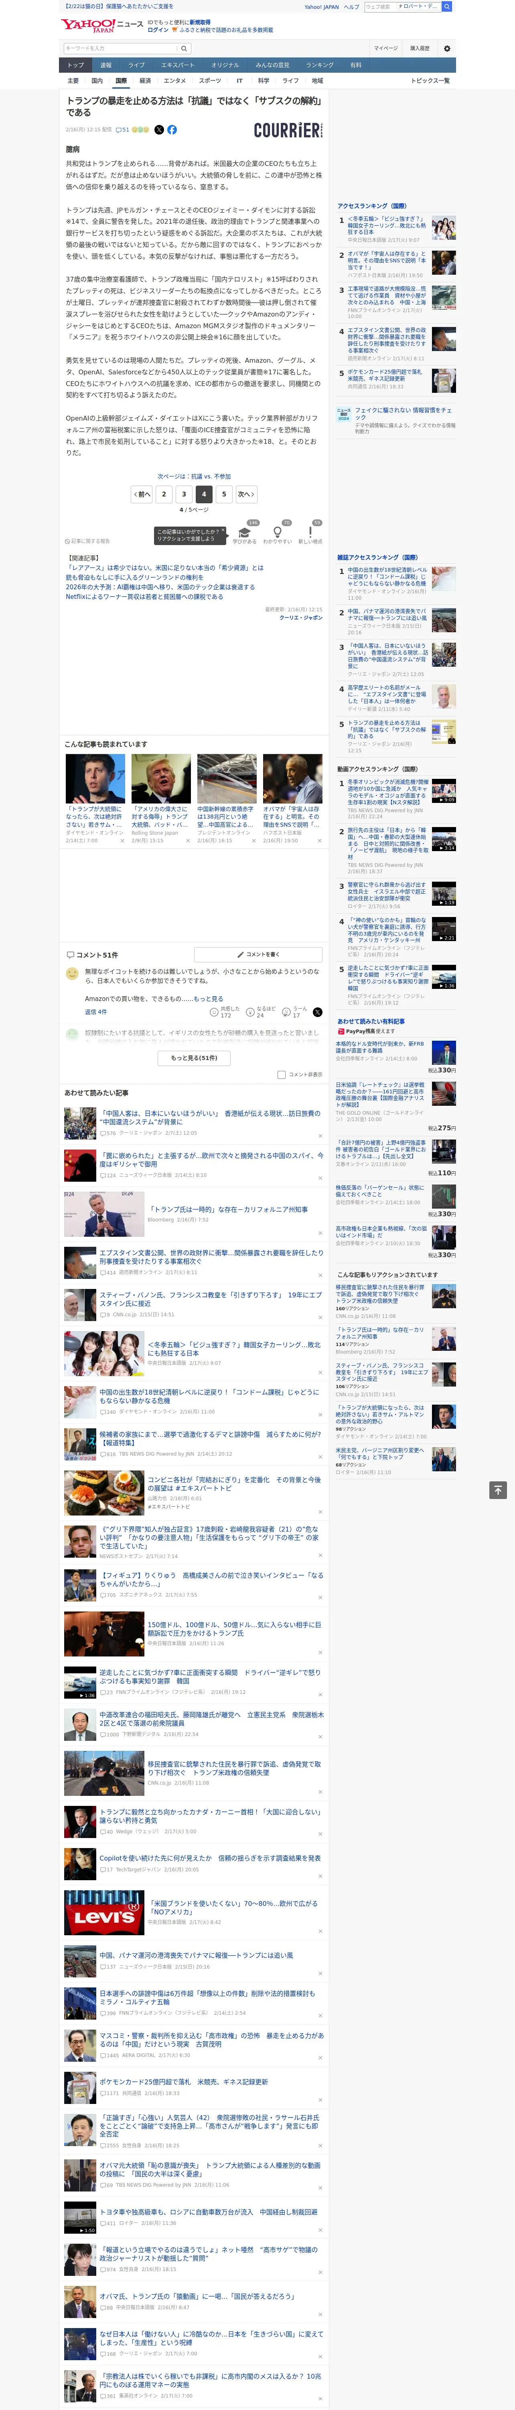This screenshot has width=515, height=2410.
Task: Click 【2/22は猫の日】 banner link
Action: point(120,6)
